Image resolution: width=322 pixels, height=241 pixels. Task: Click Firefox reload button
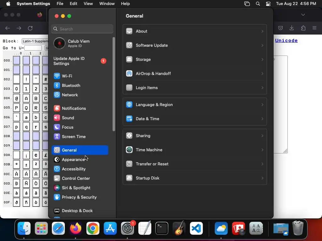pos(30,28)
